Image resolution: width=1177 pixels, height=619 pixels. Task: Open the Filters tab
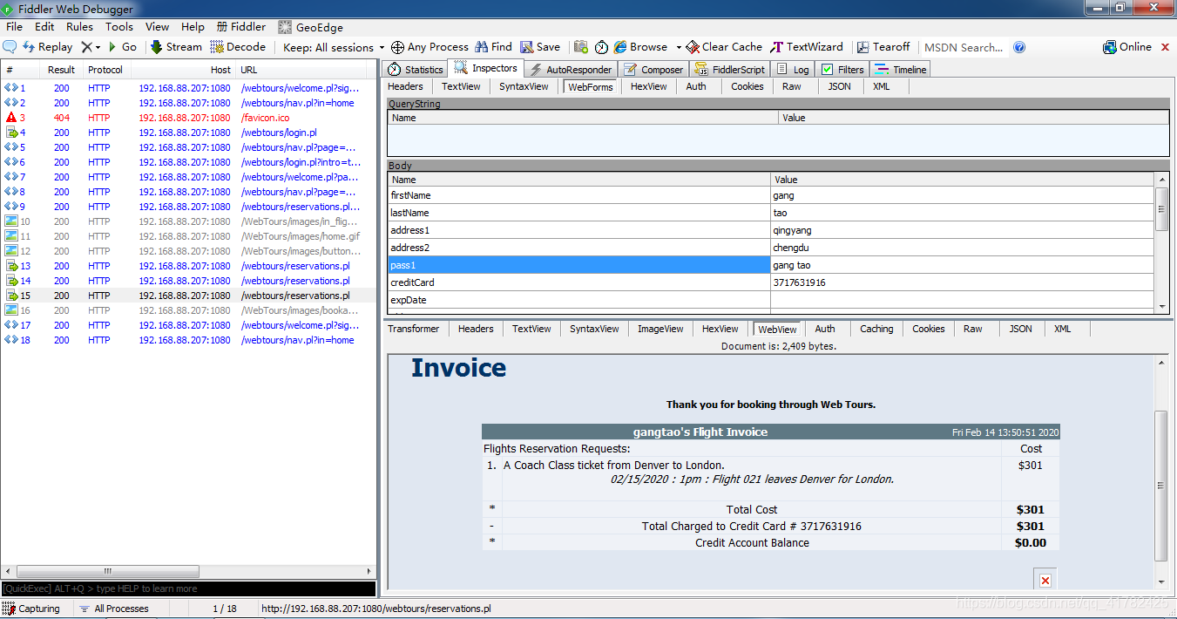[x=842, y=70]
